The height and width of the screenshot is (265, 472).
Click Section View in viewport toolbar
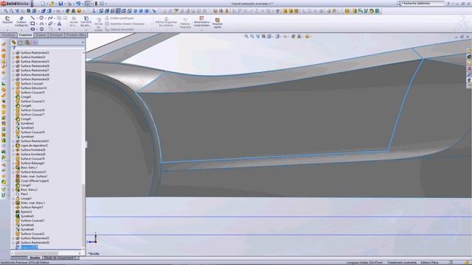(x=263, y=36)
